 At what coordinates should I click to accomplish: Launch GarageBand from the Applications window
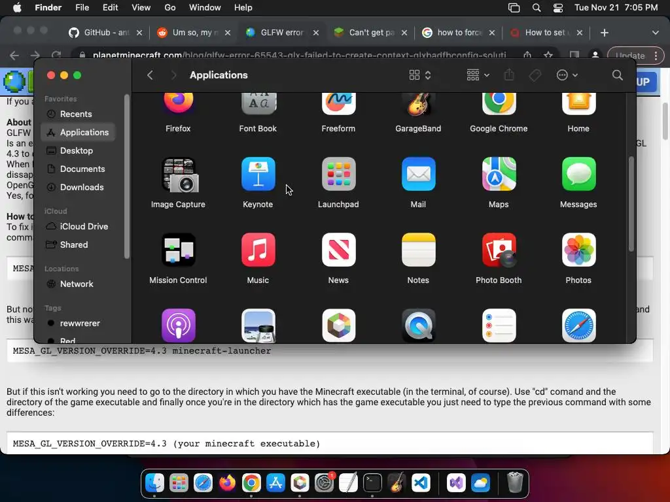(x=418, y=104)
